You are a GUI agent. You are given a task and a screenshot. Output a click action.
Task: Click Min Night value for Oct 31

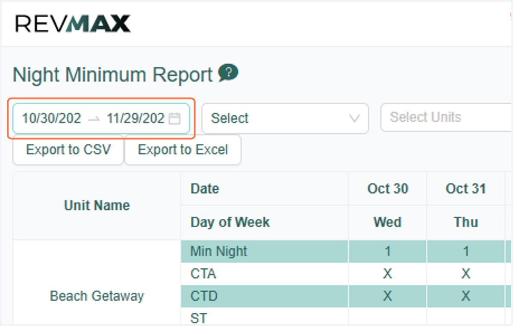(466, 251)
